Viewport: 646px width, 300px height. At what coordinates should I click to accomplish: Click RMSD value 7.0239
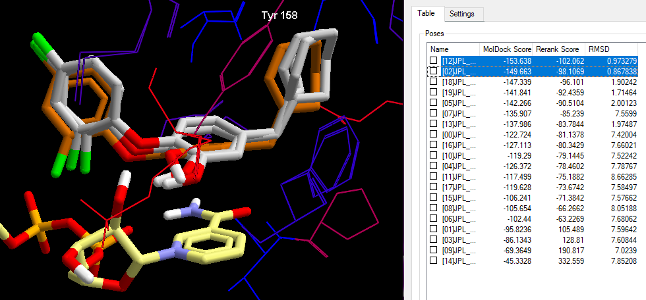626,250
